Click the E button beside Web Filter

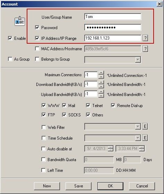pyautogui.click(x=145, y=126)
